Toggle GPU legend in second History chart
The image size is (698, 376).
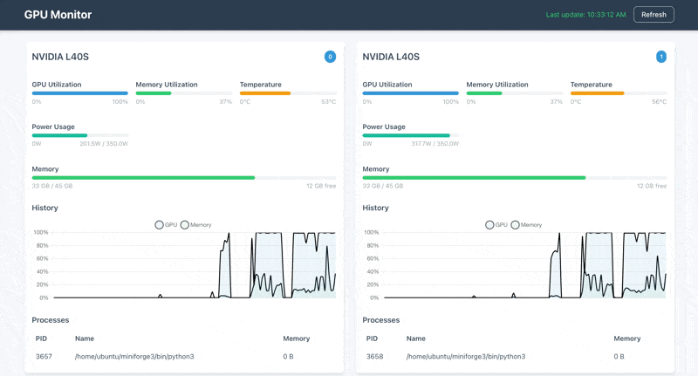pos(496,225)
